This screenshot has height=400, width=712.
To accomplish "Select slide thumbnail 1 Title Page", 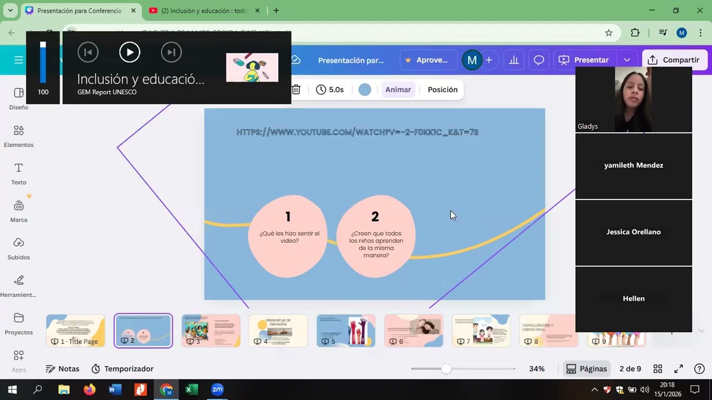I will click(x=75, y=331).
